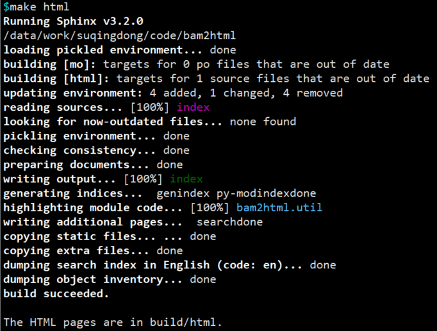Click the green 'index' in writing output
Screen dimensions: 437x331
(x=186, y=179)
